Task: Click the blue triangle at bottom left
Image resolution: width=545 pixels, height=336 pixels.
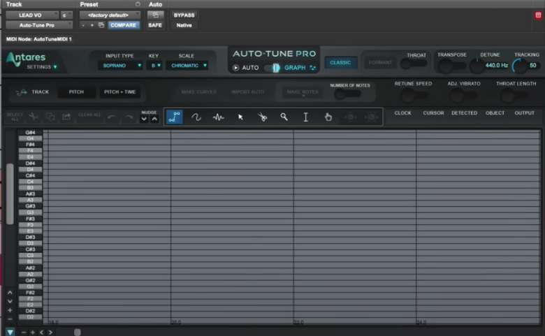Action: [10, 333]
